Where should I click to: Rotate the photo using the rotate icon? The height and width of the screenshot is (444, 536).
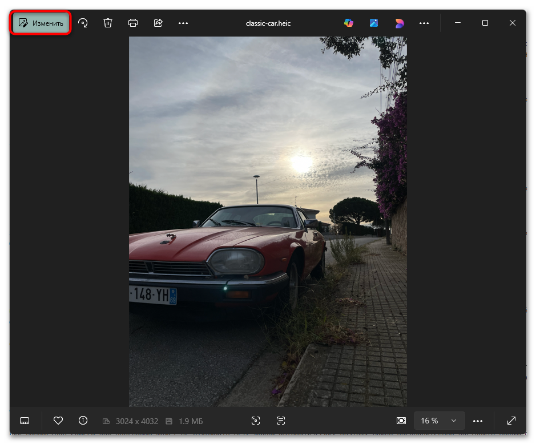pos(83,23)
